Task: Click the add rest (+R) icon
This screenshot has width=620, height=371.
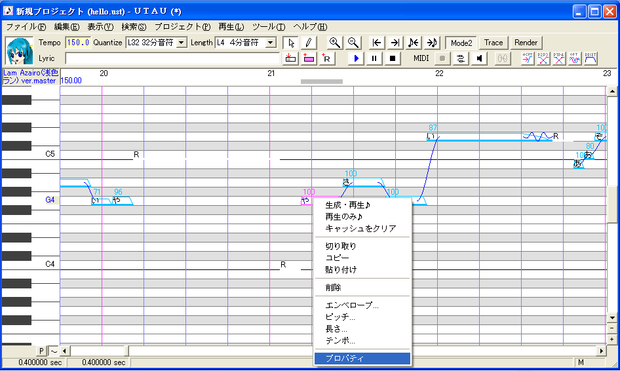Action: click(326, 58)
